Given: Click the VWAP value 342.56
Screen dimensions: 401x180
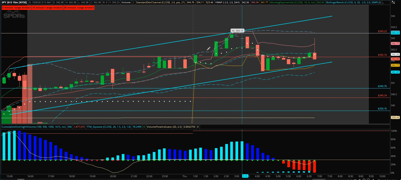Looking at the screenshot, I should pyautogui.click(x=245, y=3).
